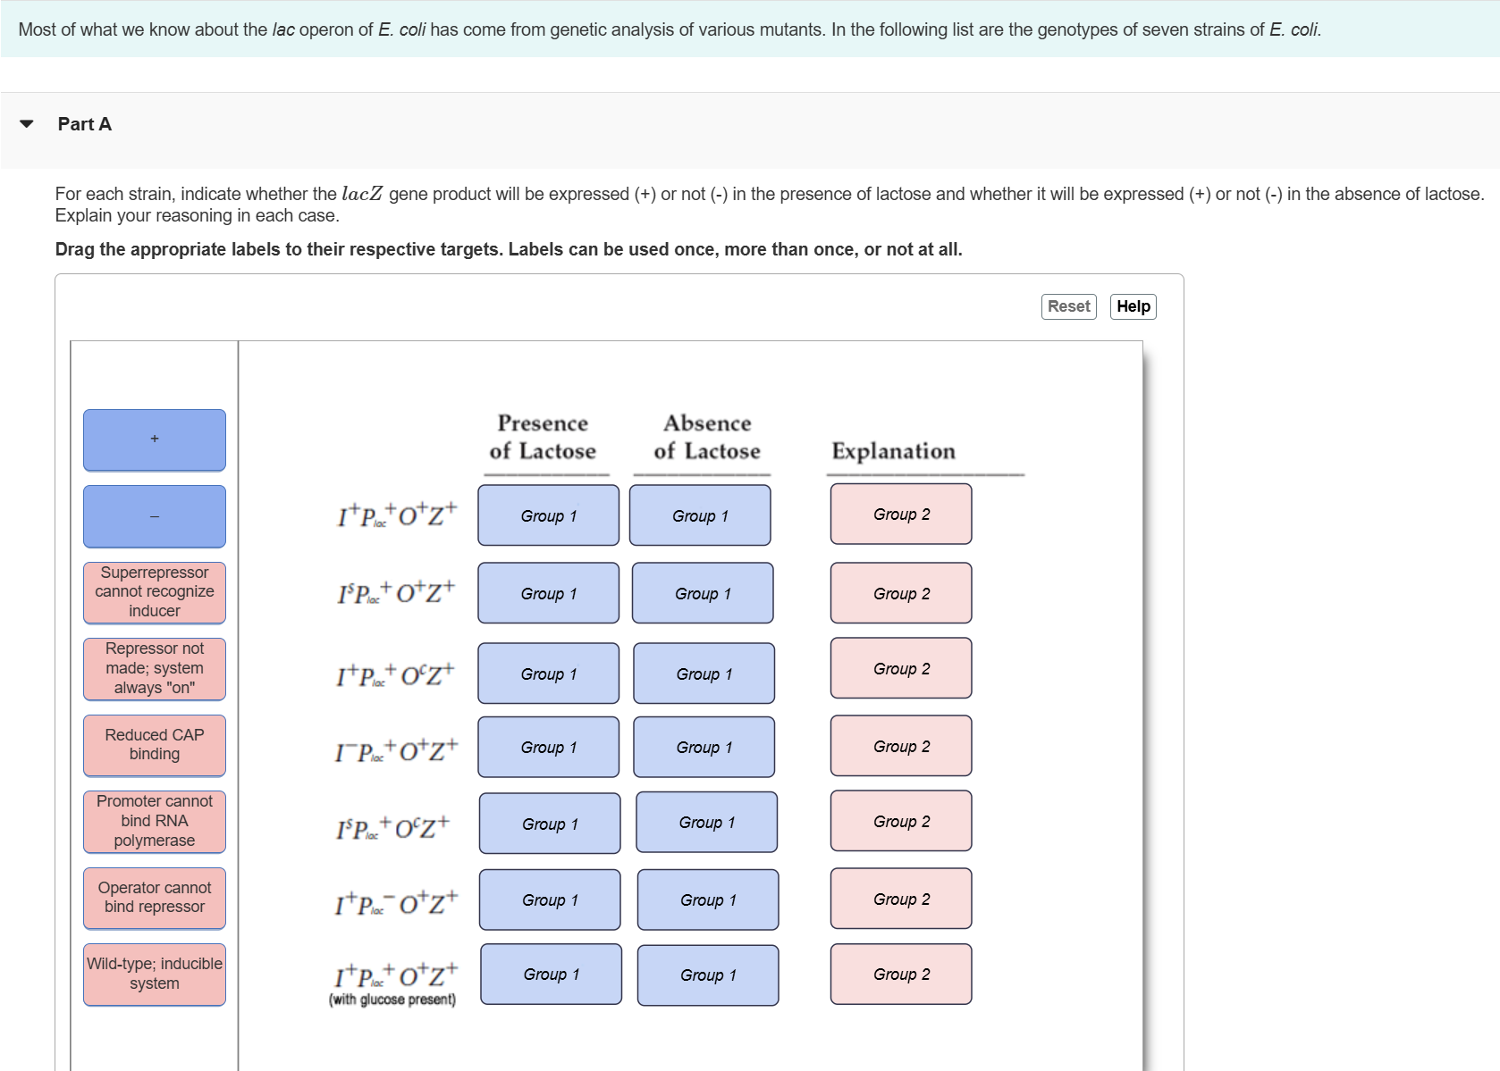Image resolution: width=1500 pixels, height=1071 pixels.
Task: Select the Part A heading text
Action: tap(84, 123)
